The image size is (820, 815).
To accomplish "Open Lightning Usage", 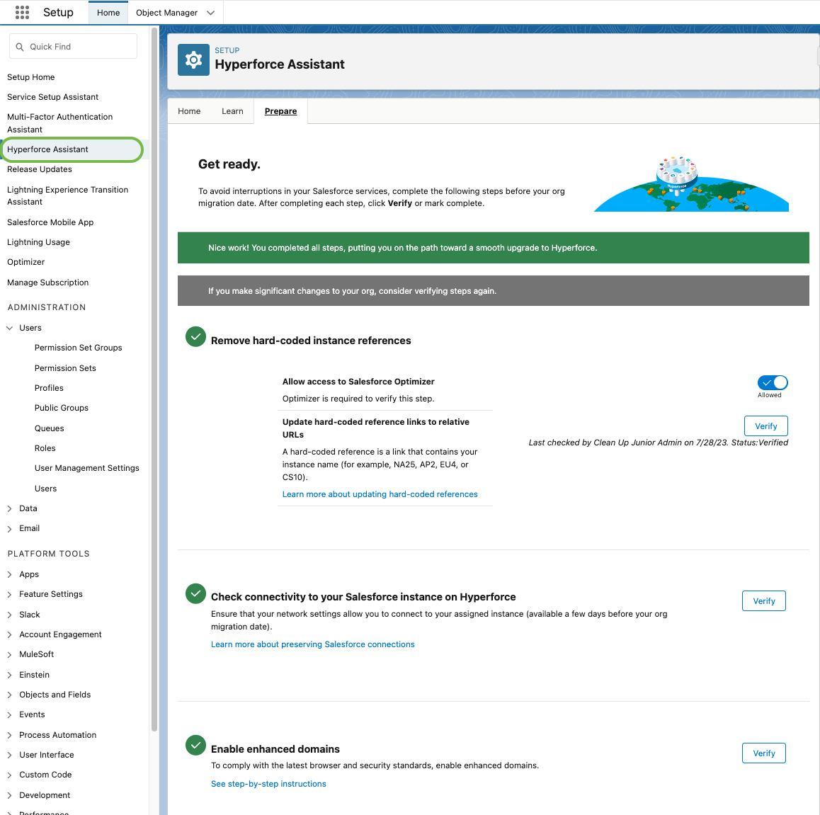I will (x=38, y=242).
